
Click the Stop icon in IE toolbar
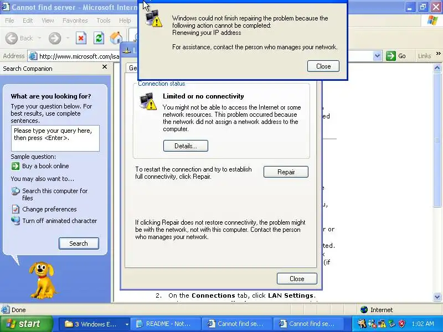tap(81, 38)
